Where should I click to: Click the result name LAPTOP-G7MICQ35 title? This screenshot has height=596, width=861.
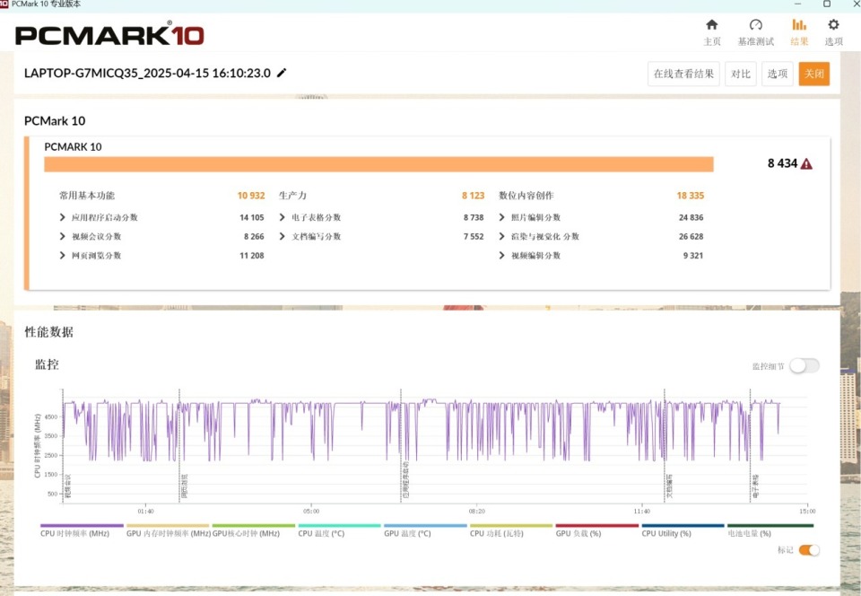pyautogui.click(x=147, y=73)
